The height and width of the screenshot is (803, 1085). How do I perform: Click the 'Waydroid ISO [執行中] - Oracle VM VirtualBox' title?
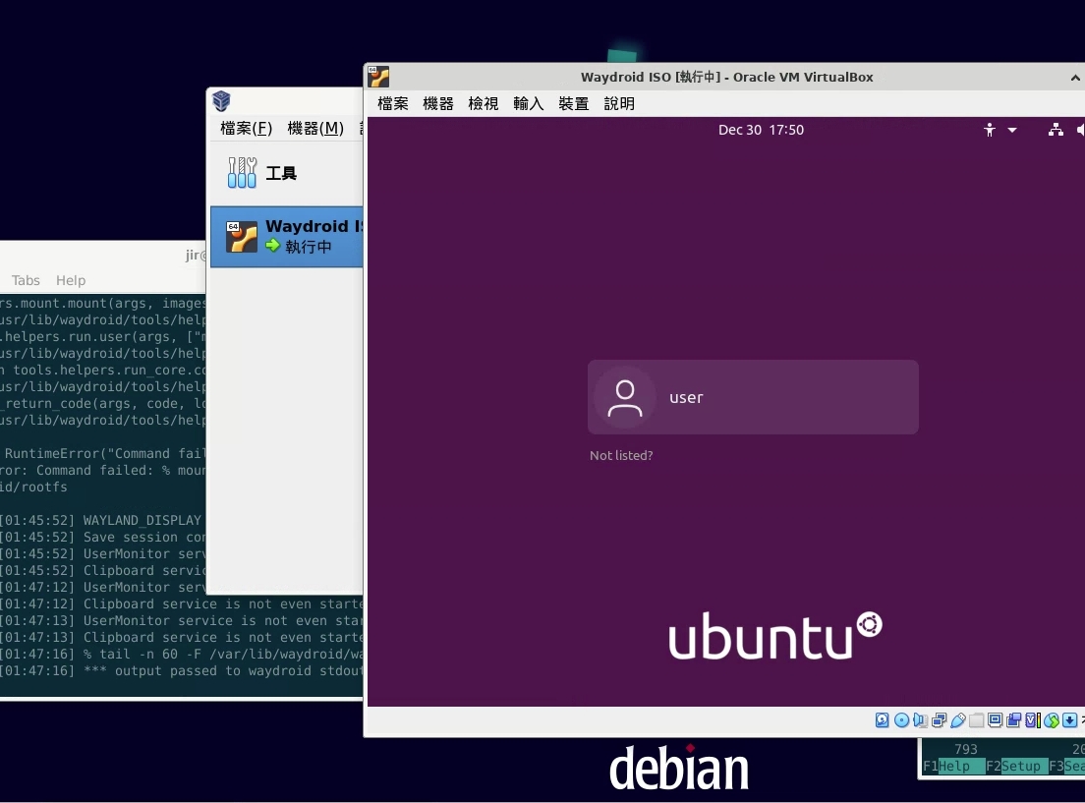[x=726, y=77]
